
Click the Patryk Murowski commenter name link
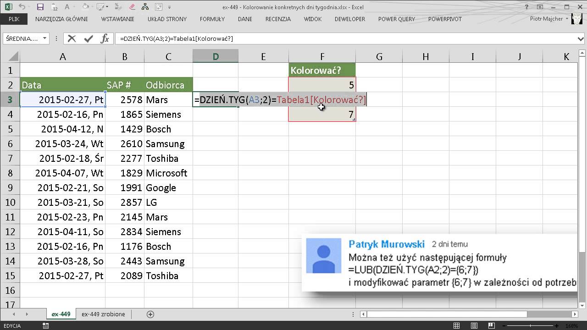click(386, 244)
